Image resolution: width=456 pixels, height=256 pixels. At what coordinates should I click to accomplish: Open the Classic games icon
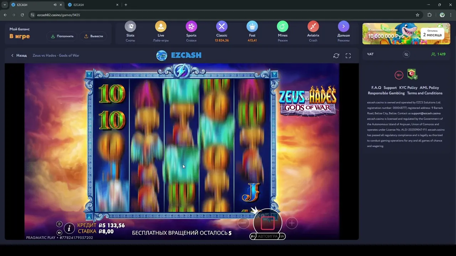(x=222, y=27)
